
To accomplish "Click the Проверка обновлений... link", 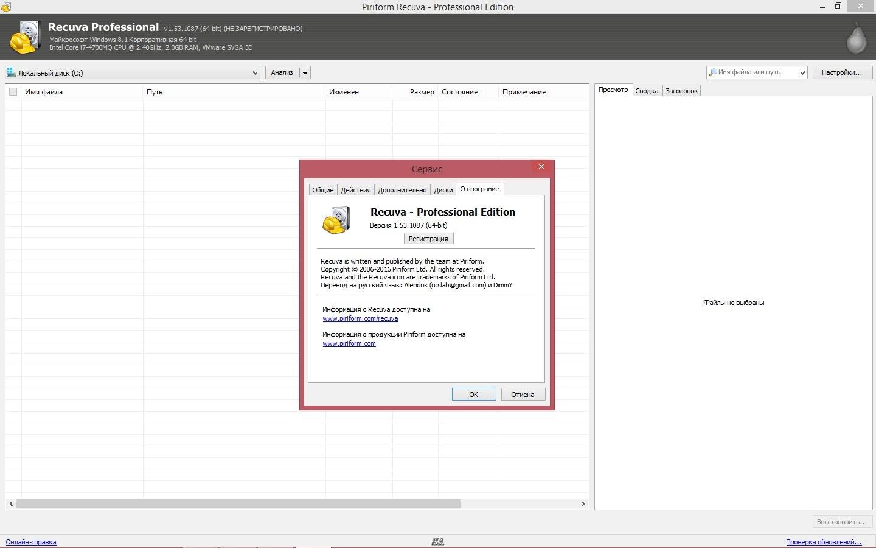I will pyautogui.click(x=824, y=542).
